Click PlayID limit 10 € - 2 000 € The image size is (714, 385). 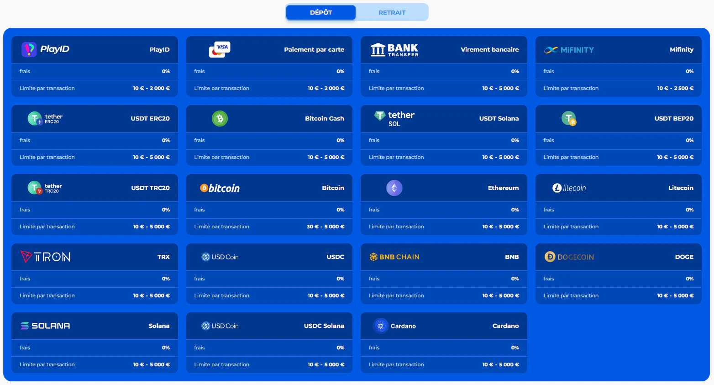pos(151,88)
